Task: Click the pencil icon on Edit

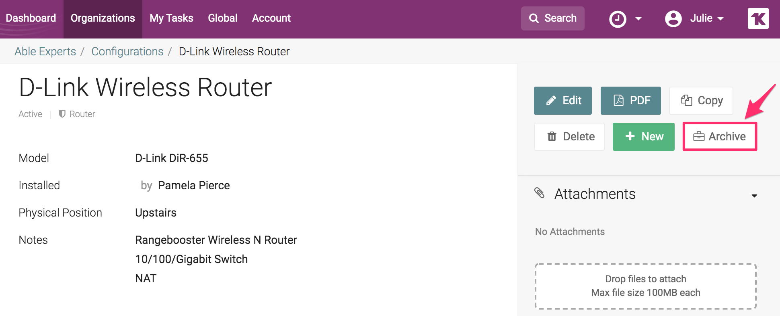Action: 551,101
